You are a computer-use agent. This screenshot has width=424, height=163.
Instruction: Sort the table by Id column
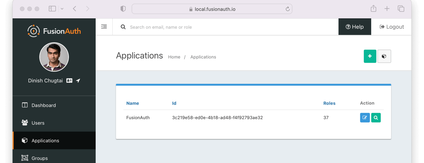(x=174, y=103)
